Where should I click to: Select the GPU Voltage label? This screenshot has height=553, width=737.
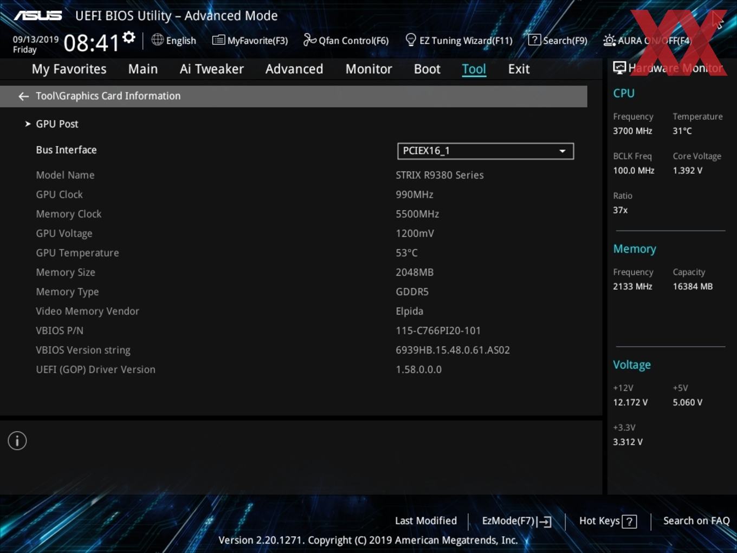pyautogui.click(x=64, y=234)
